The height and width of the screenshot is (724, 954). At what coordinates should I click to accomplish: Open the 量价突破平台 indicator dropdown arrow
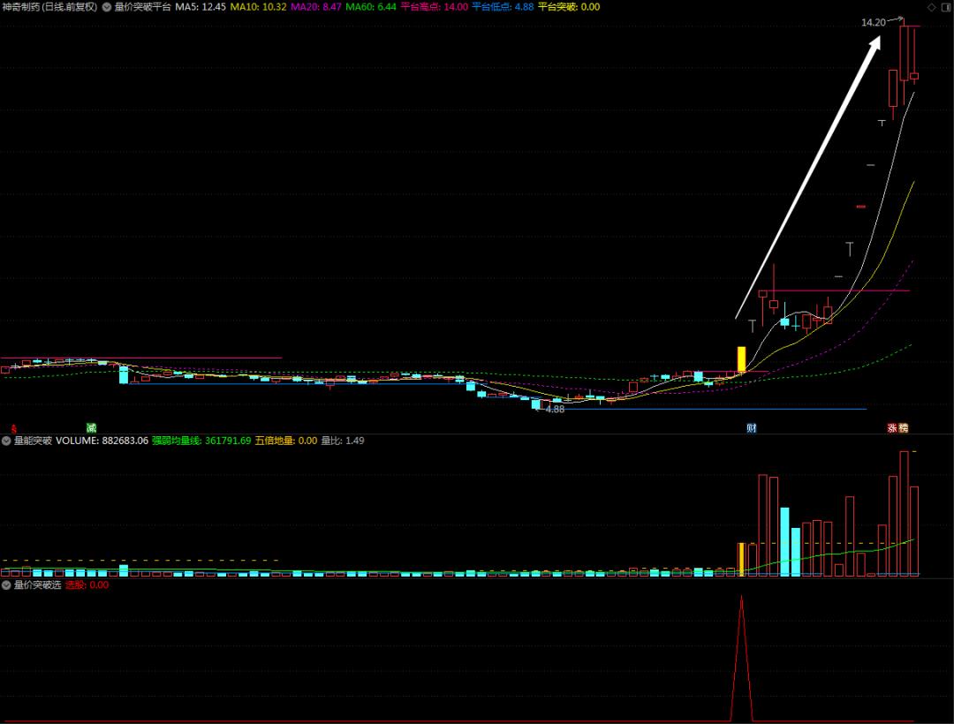[107, 7]
